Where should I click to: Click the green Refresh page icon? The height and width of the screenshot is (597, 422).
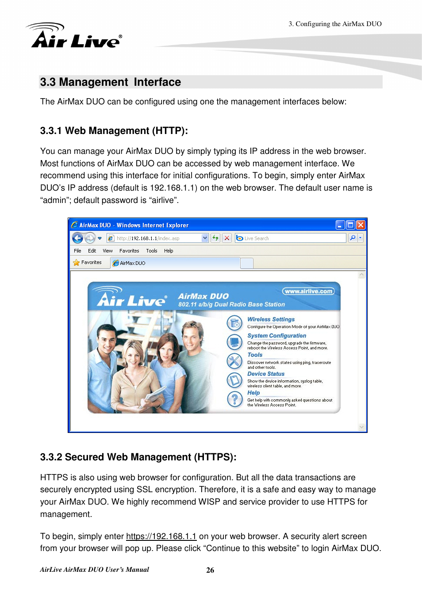coord(215,238)
